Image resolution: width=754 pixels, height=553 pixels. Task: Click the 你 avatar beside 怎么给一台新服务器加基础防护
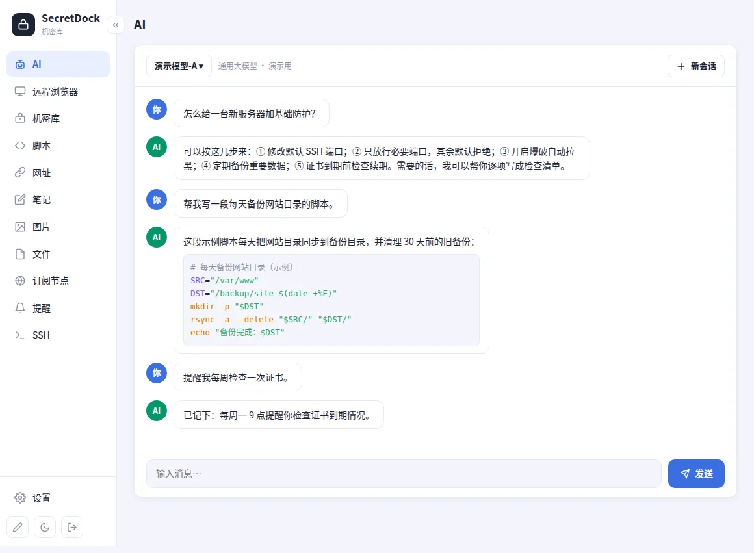(157, 109)
